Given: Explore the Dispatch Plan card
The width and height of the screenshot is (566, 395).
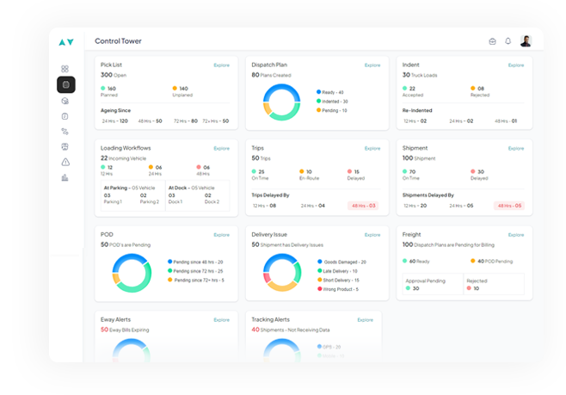Looking at the screenshot, I should pos(372,65).
